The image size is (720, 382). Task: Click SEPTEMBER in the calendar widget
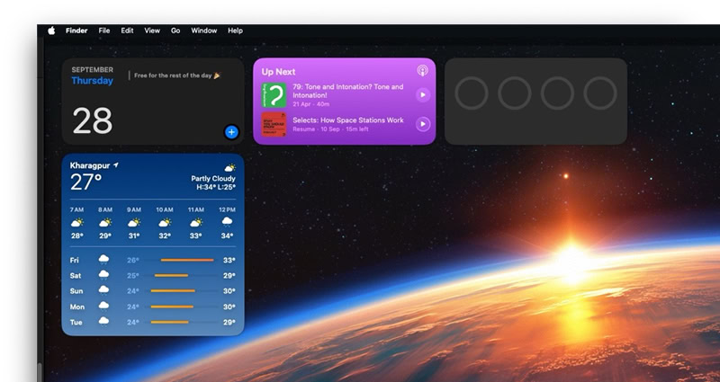click(93, 70)
